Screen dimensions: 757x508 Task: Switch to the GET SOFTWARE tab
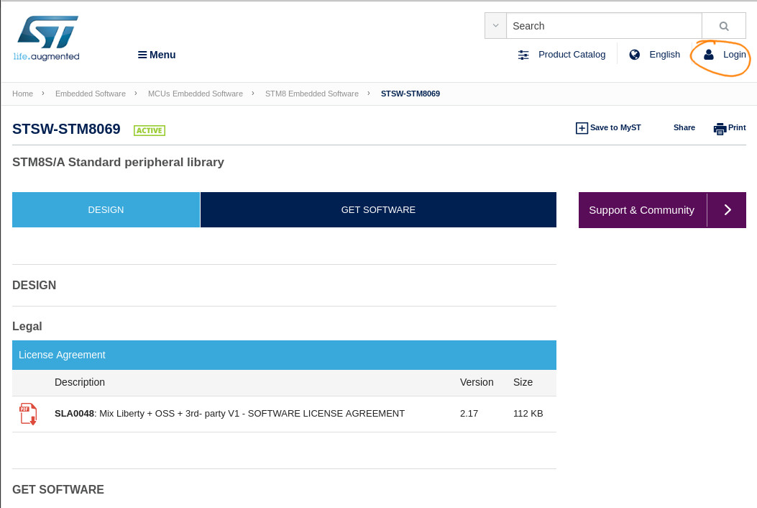[x=378, y=210]
